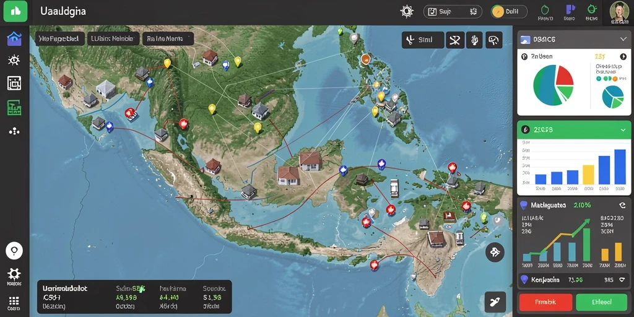Click the rocket button at map bottom
Screen dimensions: 634x317
tap(495, 302)
